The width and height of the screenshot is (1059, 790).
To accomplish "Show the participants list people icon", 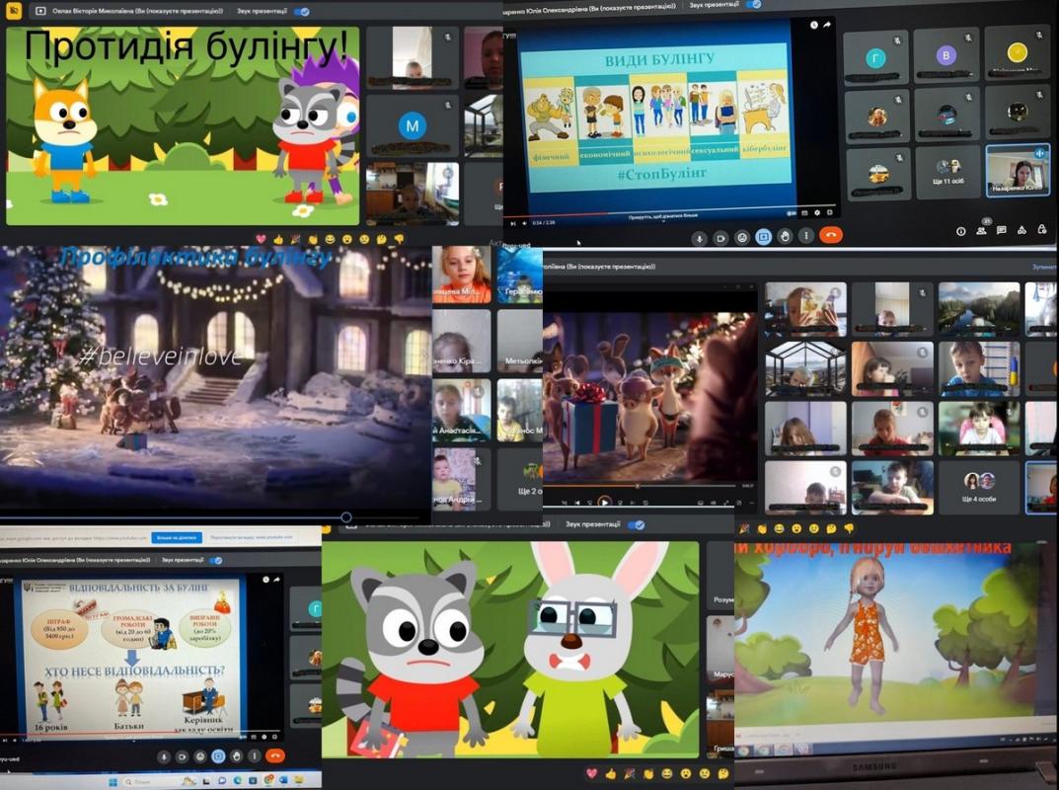I will point(981,230).
